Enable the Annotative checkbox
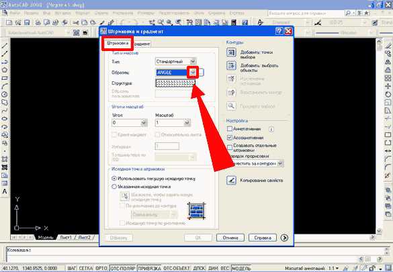Screen dimensions: 393x272 [x=230, y=129]
